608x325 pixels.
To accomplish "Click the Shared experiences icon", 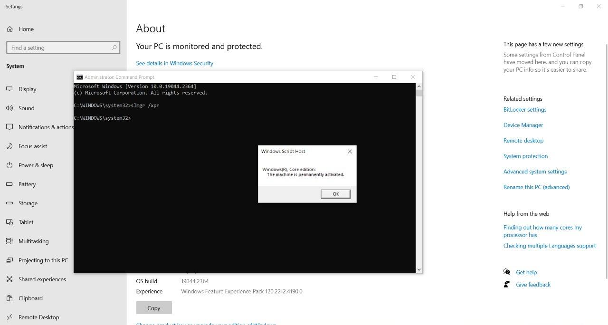I will pos(9,279).
